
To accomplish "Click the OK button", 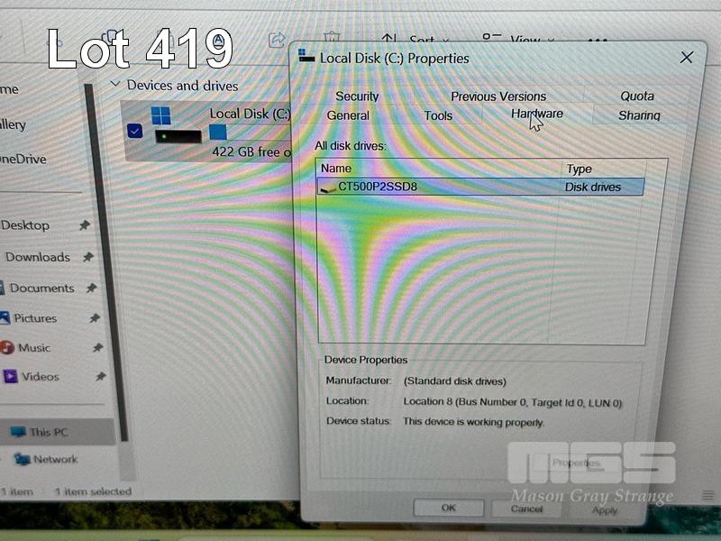I will (x=448, y=508).
